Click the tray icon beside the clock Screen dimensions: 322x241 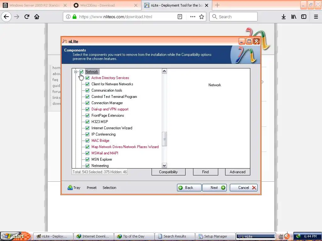click(x=298, y=236)
